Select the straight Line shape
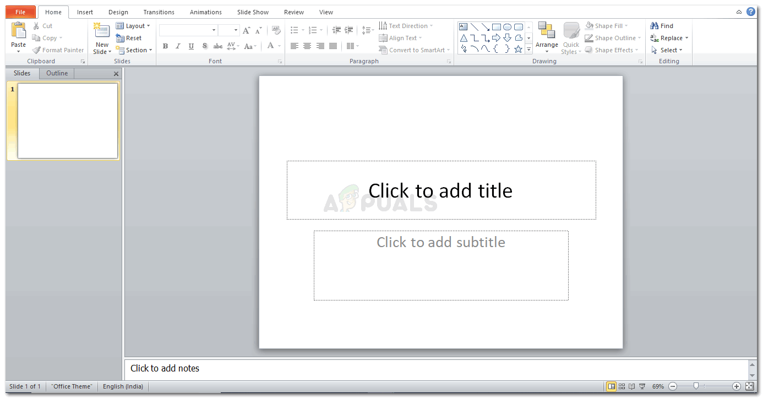This screenshot has height=399, width=763. (x=474, y=26)
